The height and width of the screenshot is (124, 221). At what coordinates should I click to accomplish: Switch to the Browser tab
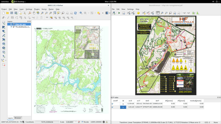[x=18, y=118]
